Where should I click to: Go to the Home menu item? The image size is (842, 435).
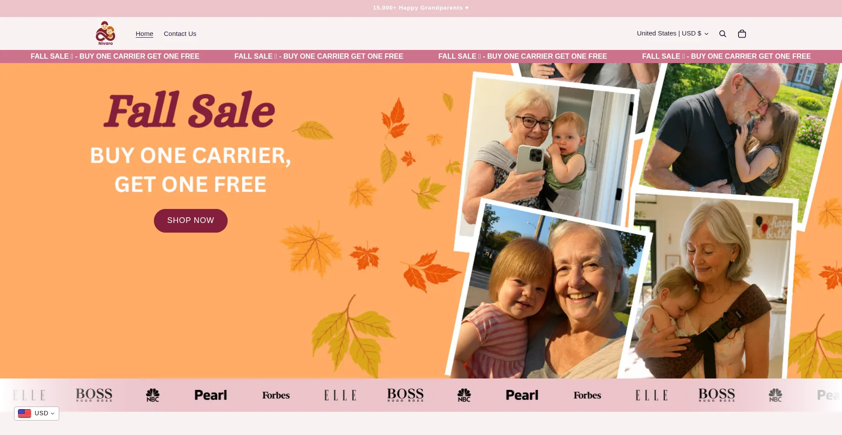click(144, 34)
